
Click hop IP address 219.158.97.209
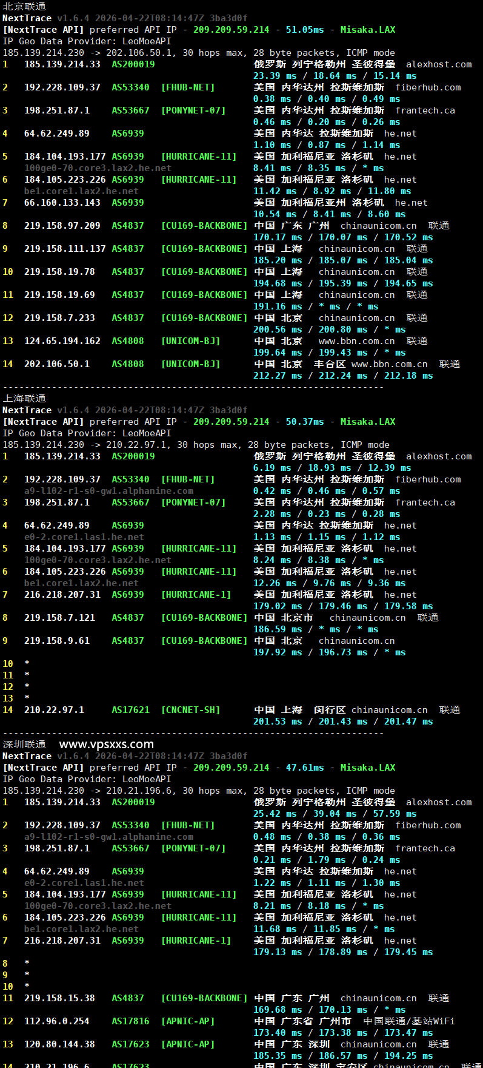click(62, 225)
